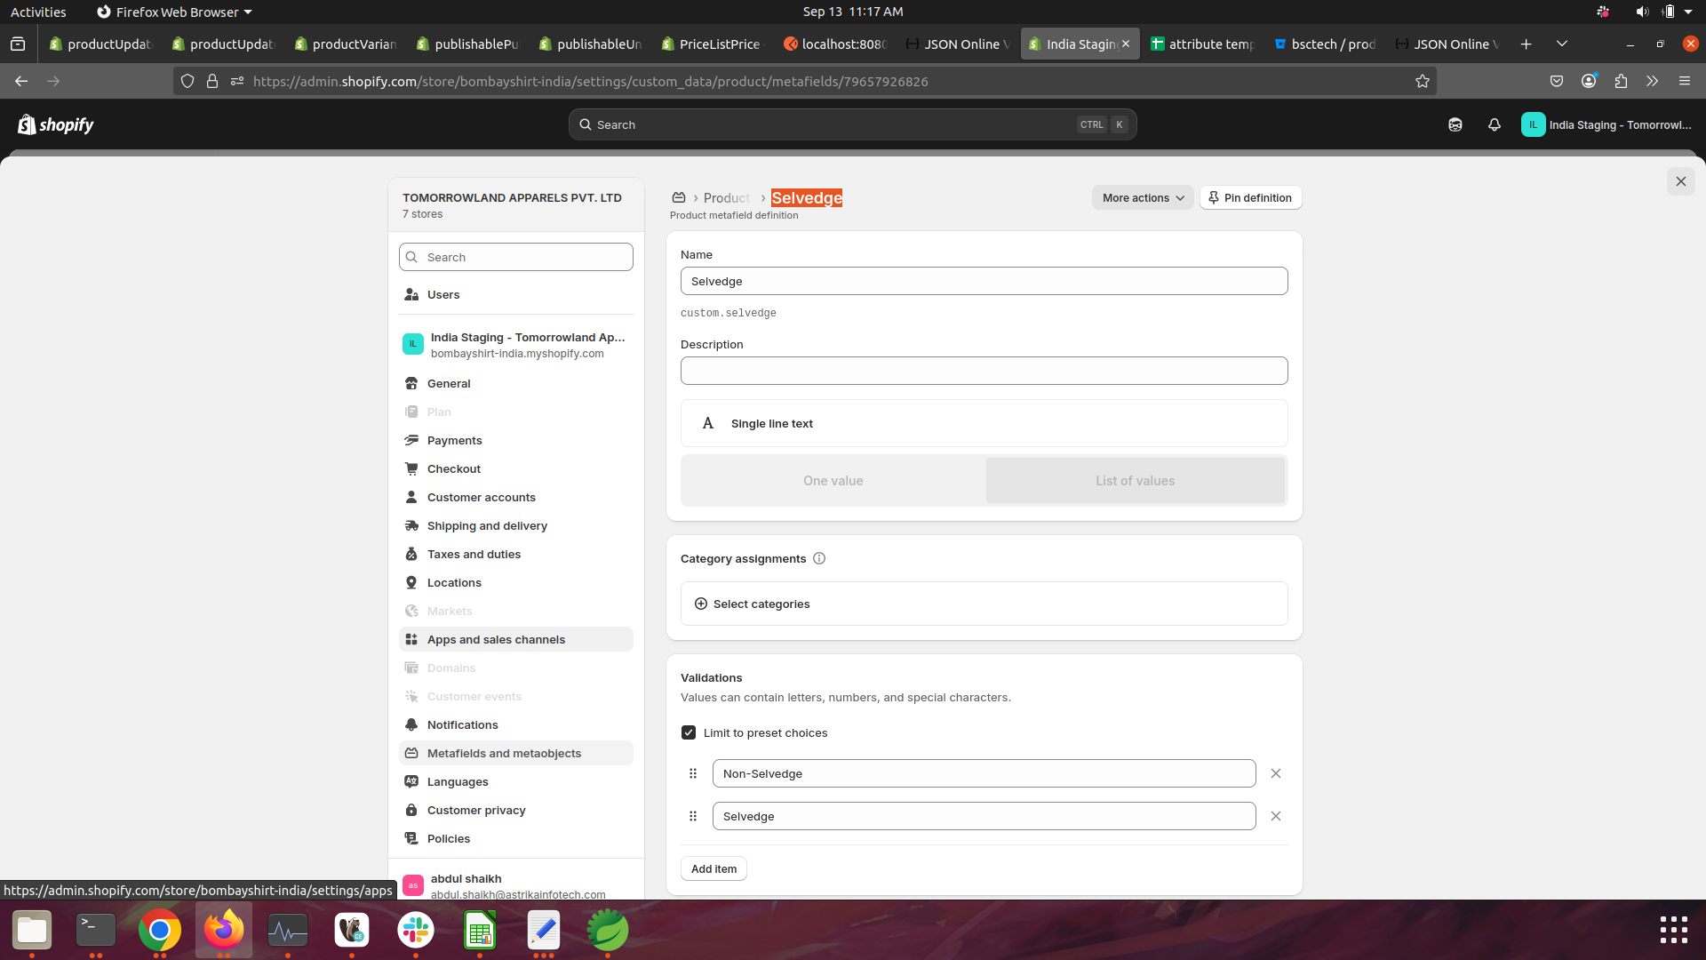Click the Category assignments info icon
1706x960 pixels.
(x=819, y=559)
